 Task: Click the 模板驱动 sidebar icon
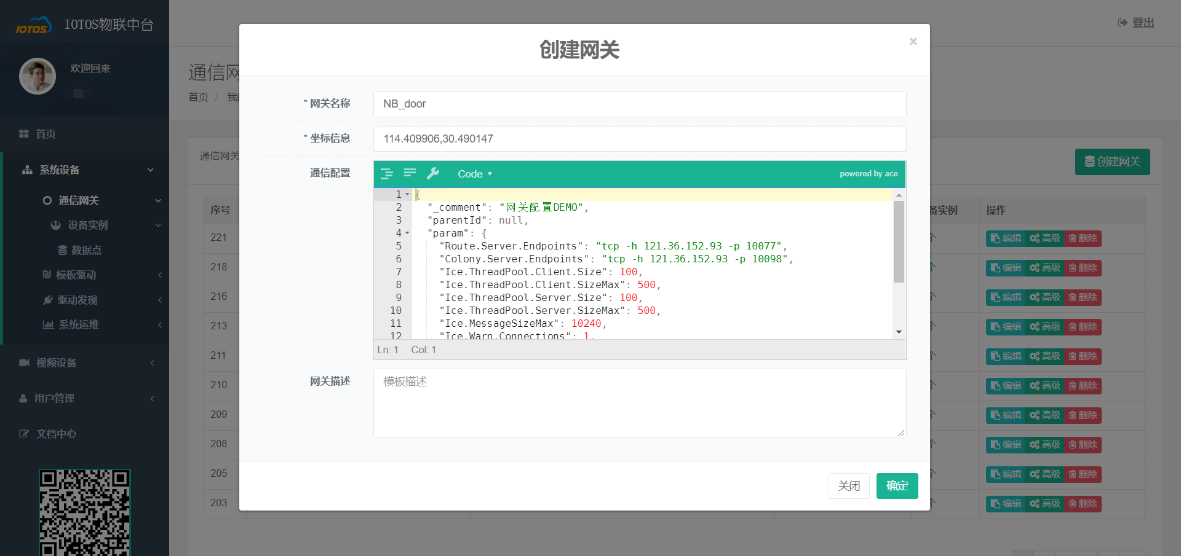(x=49, y=275)
